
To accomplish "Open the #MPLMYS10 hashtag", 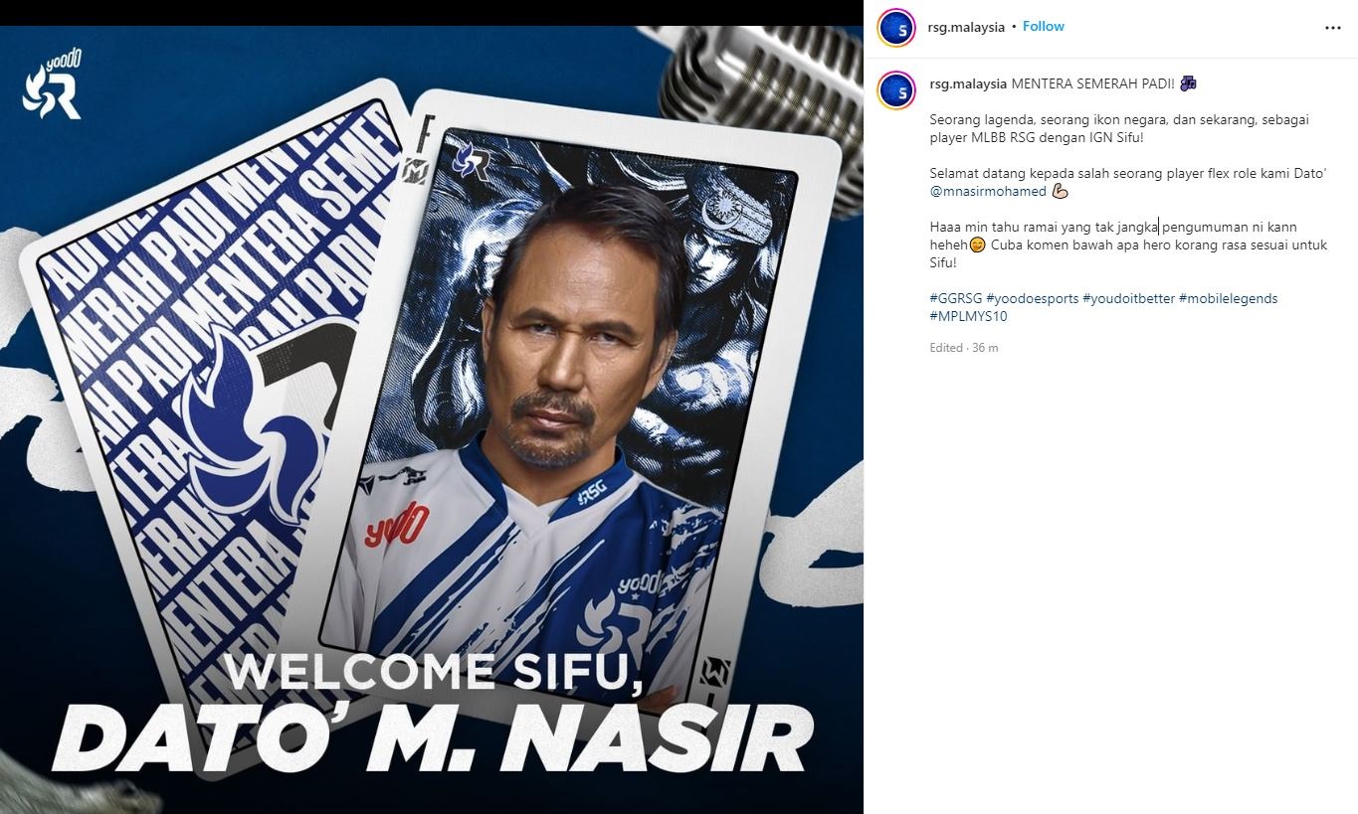I will pos(968,316).
